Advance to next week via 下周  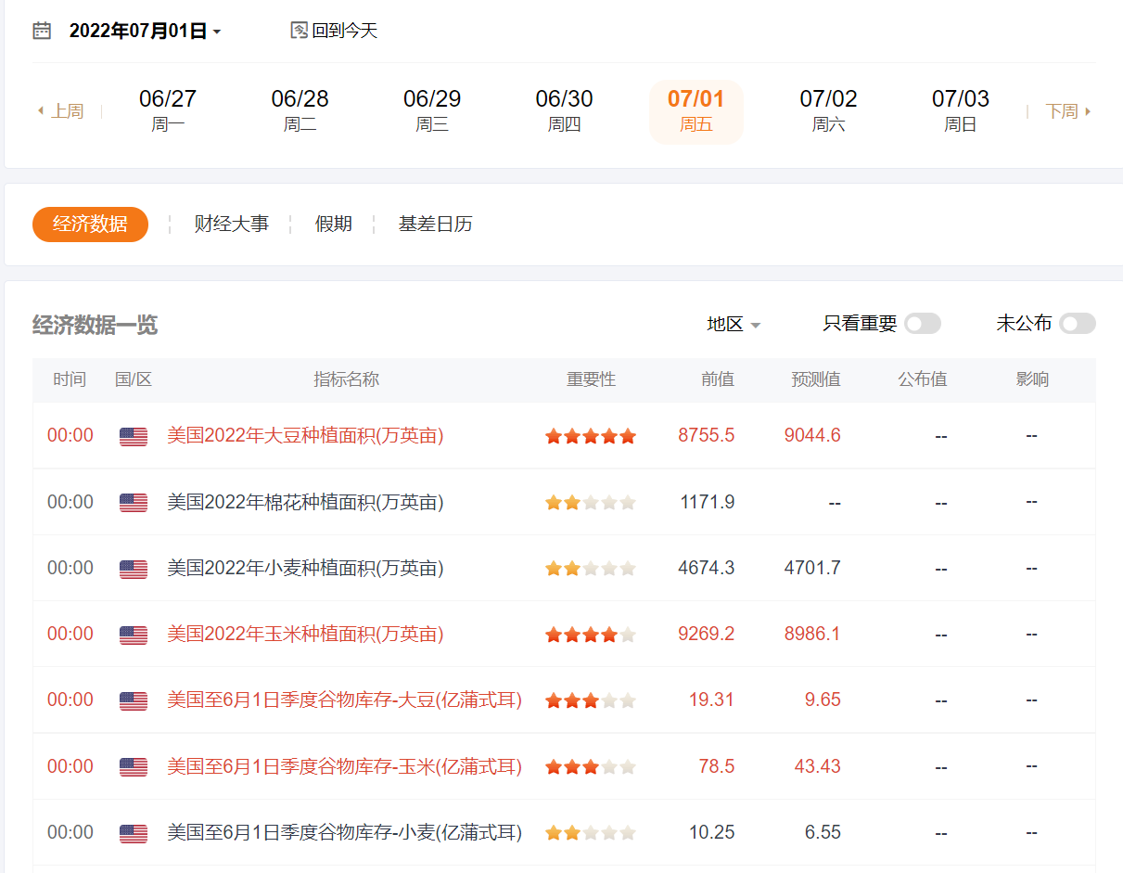[1068, 111]
